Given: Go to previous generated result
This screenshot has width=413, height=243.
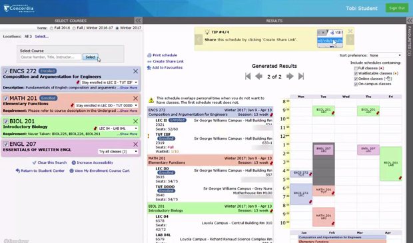Looking at the screenshot, I should pos(259,77).
